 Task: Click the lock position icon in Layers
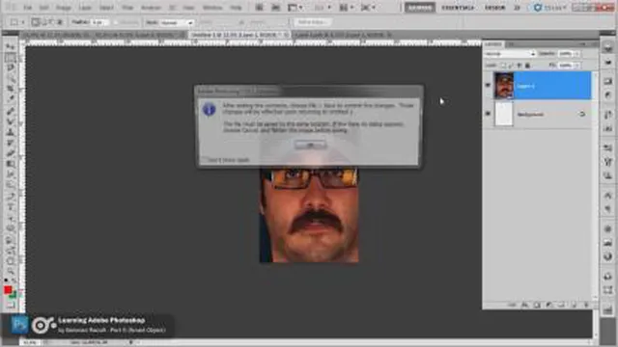pyautogui.click(x=520, y=66)
